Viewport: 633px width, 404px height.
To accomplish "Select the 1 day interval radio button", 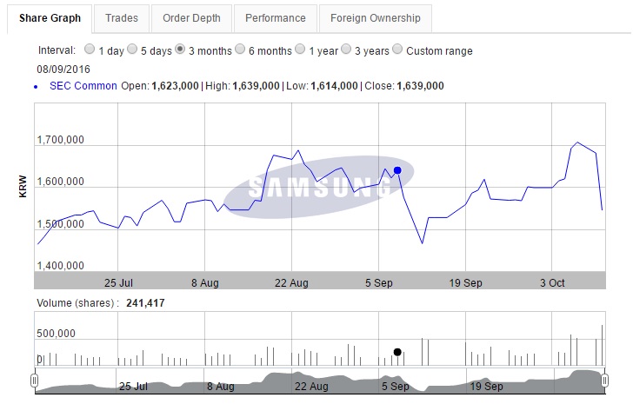I will [x=90, y=50].
